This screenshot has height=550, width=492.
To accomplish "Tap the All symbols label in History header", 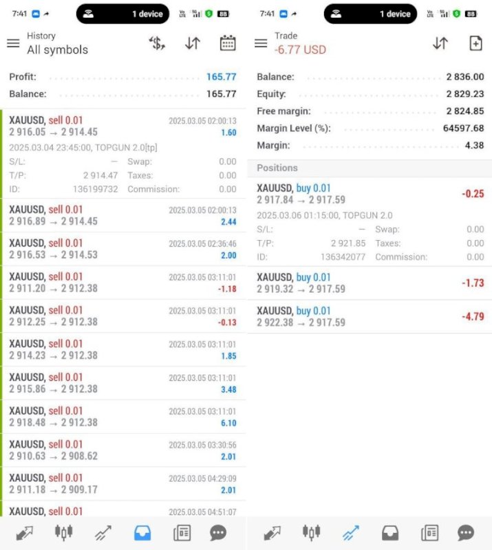I will click(58, 49).
